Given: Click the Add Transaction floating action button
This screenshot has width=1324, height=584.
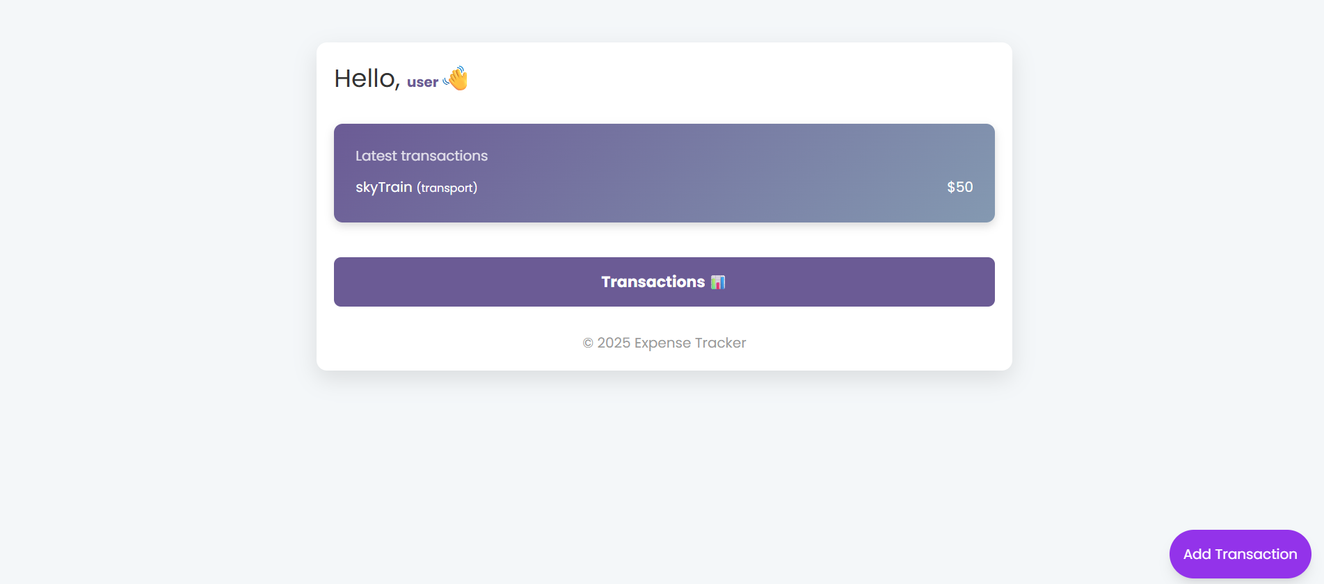Looking at the screenshot, I should tap(1240, 553).
